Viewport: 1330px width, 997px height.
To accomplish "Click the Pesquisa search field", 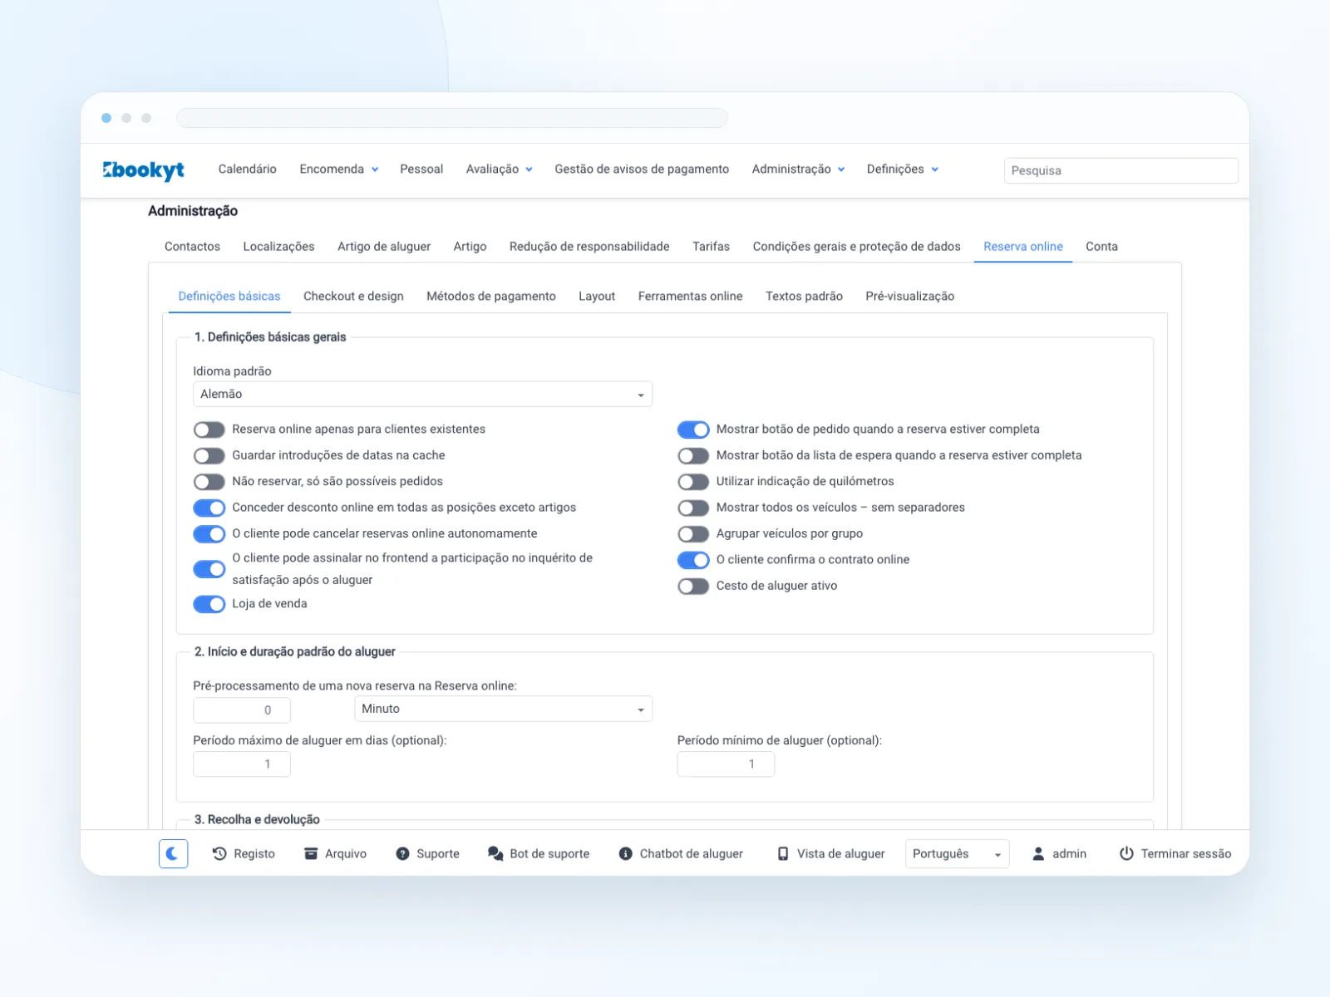I will 1121,170.
